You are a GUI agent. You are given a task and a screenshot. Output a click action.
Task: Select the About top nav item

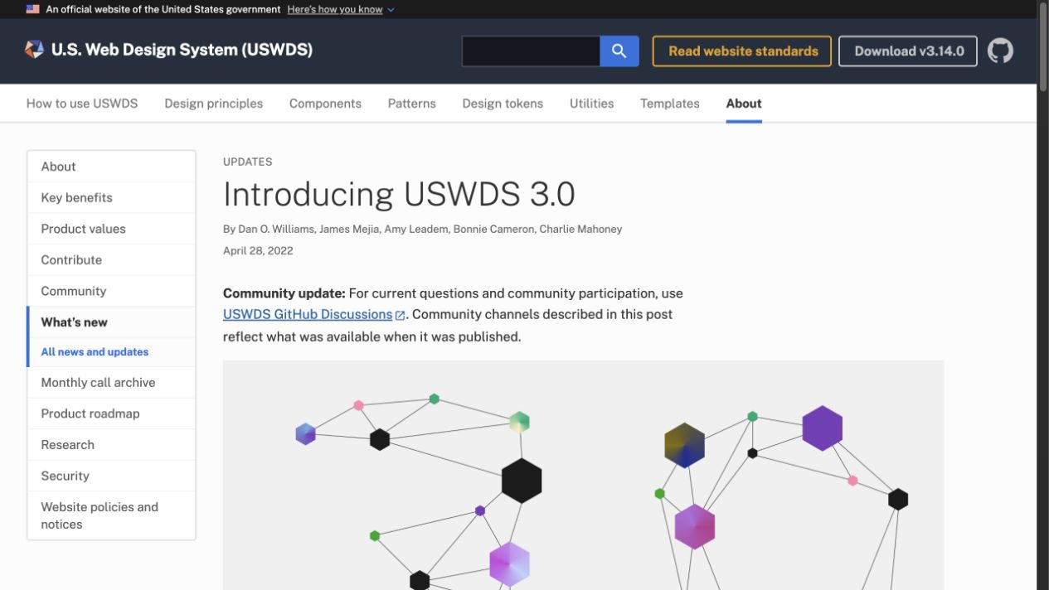744,104
